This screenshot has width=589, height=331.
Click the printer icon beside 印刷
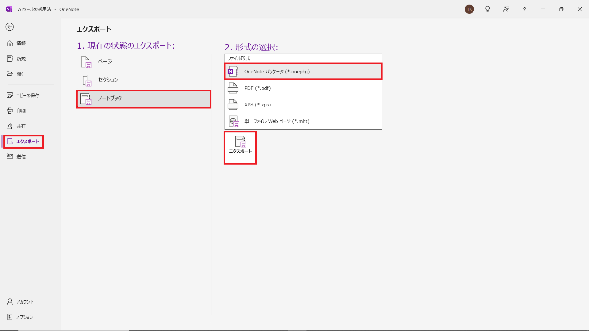10,111
